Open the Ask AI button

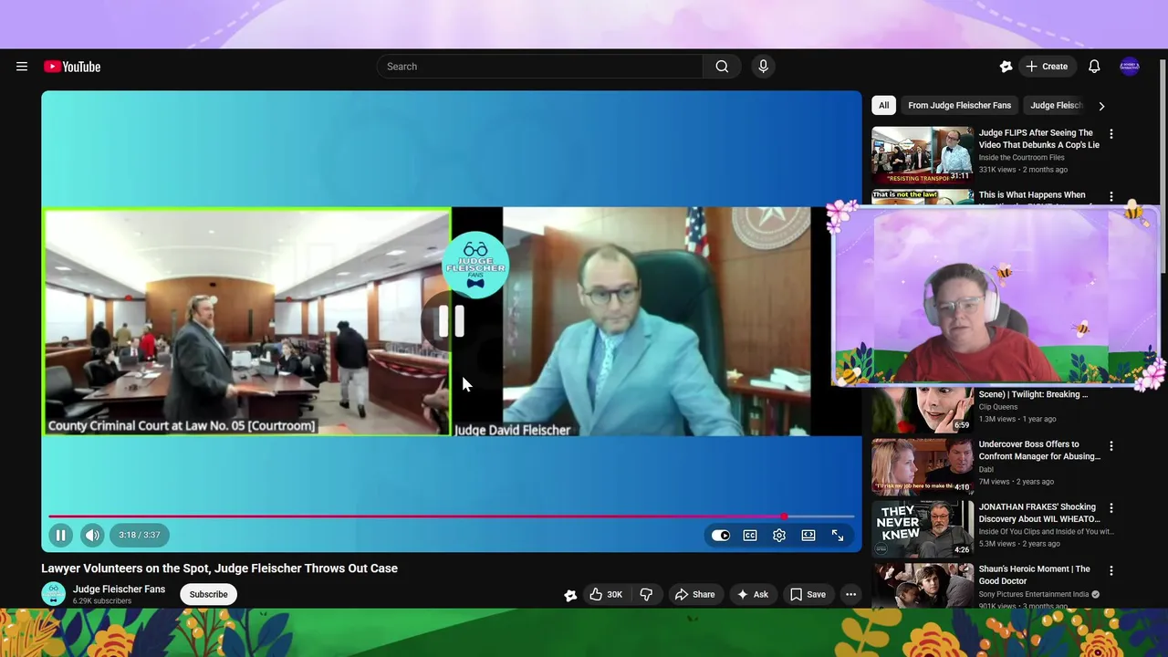[x=753, y=594]
